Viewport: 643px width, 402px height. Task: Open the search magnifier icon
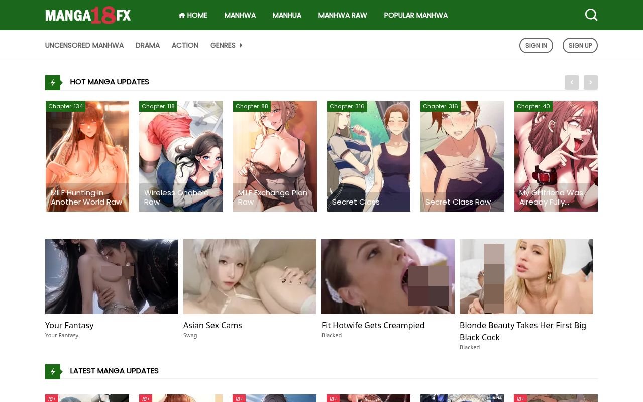point(591,15)
